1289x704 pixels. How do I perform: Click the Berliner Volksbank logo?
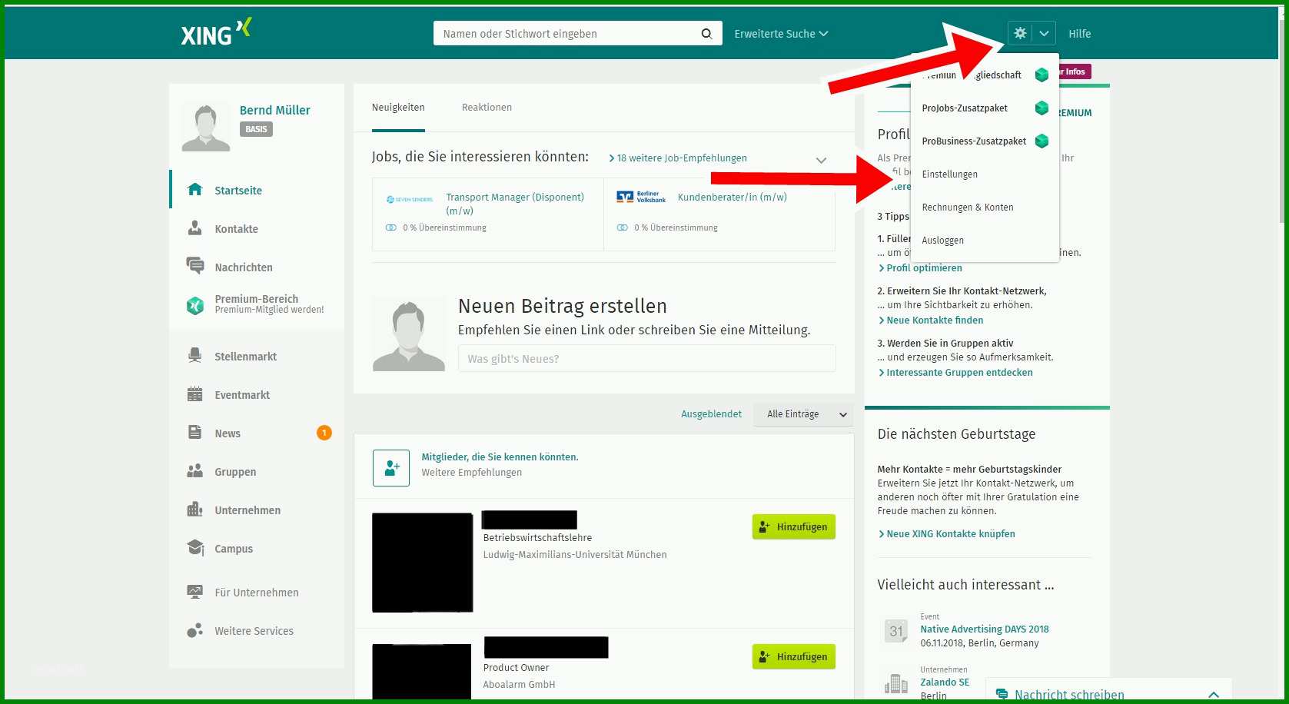coord(641,198)
